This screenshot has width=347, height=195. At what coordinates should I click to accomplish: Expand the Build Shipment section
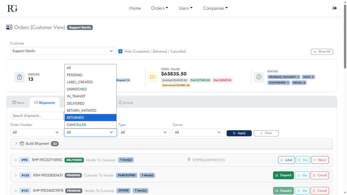(16, 143)
